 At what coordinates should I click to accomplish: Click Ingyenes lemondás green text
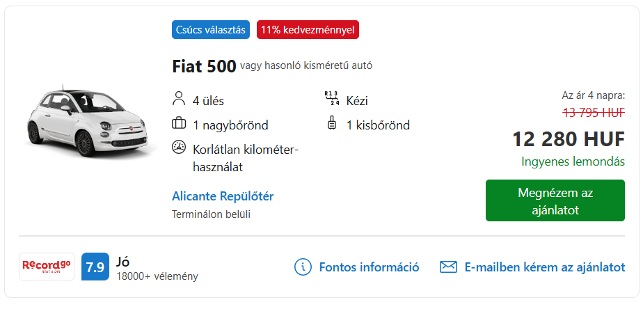[573, 161]
